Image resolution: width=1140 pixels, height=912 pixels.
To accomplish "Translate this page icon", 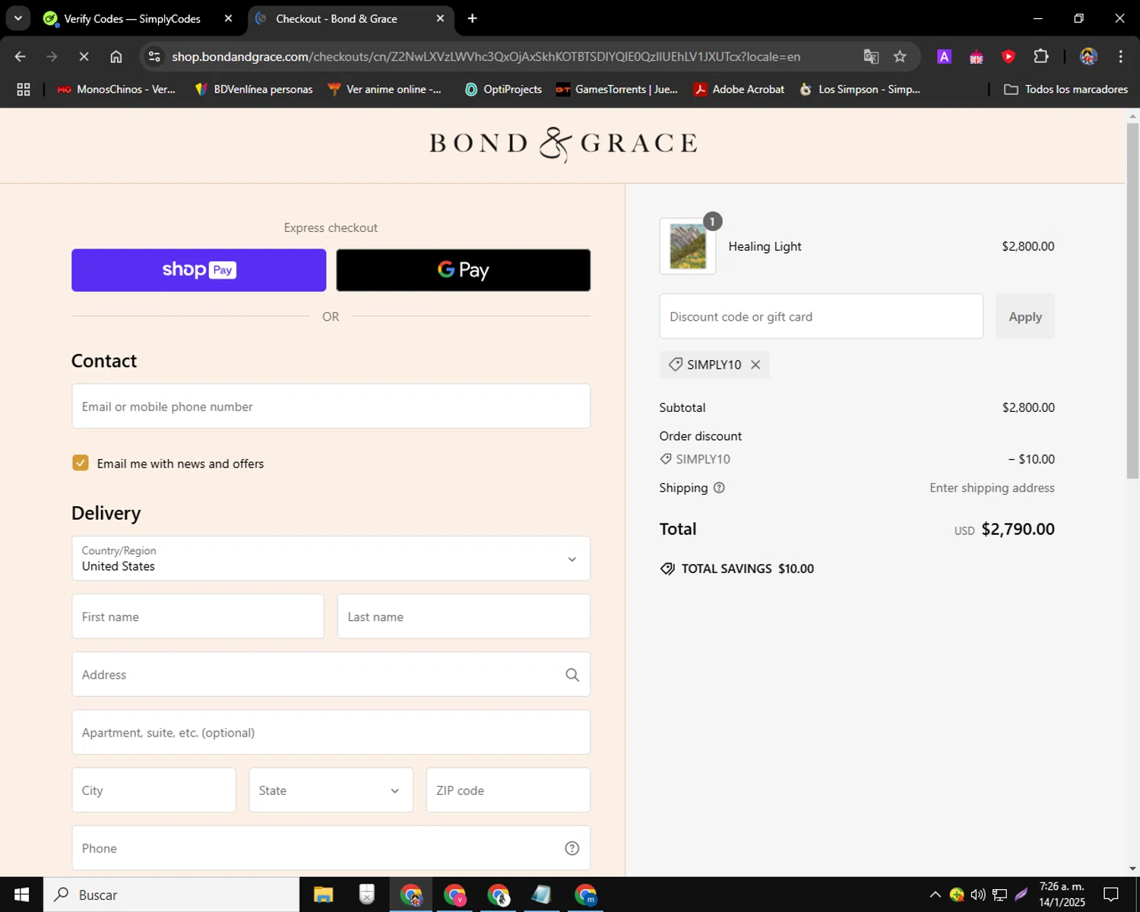I will tap(871, 56).
